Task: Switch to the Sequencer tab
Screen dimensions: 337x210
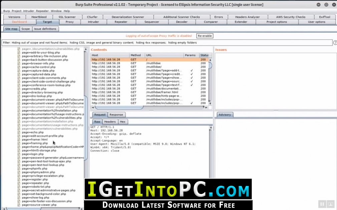Action: point(152,22)
